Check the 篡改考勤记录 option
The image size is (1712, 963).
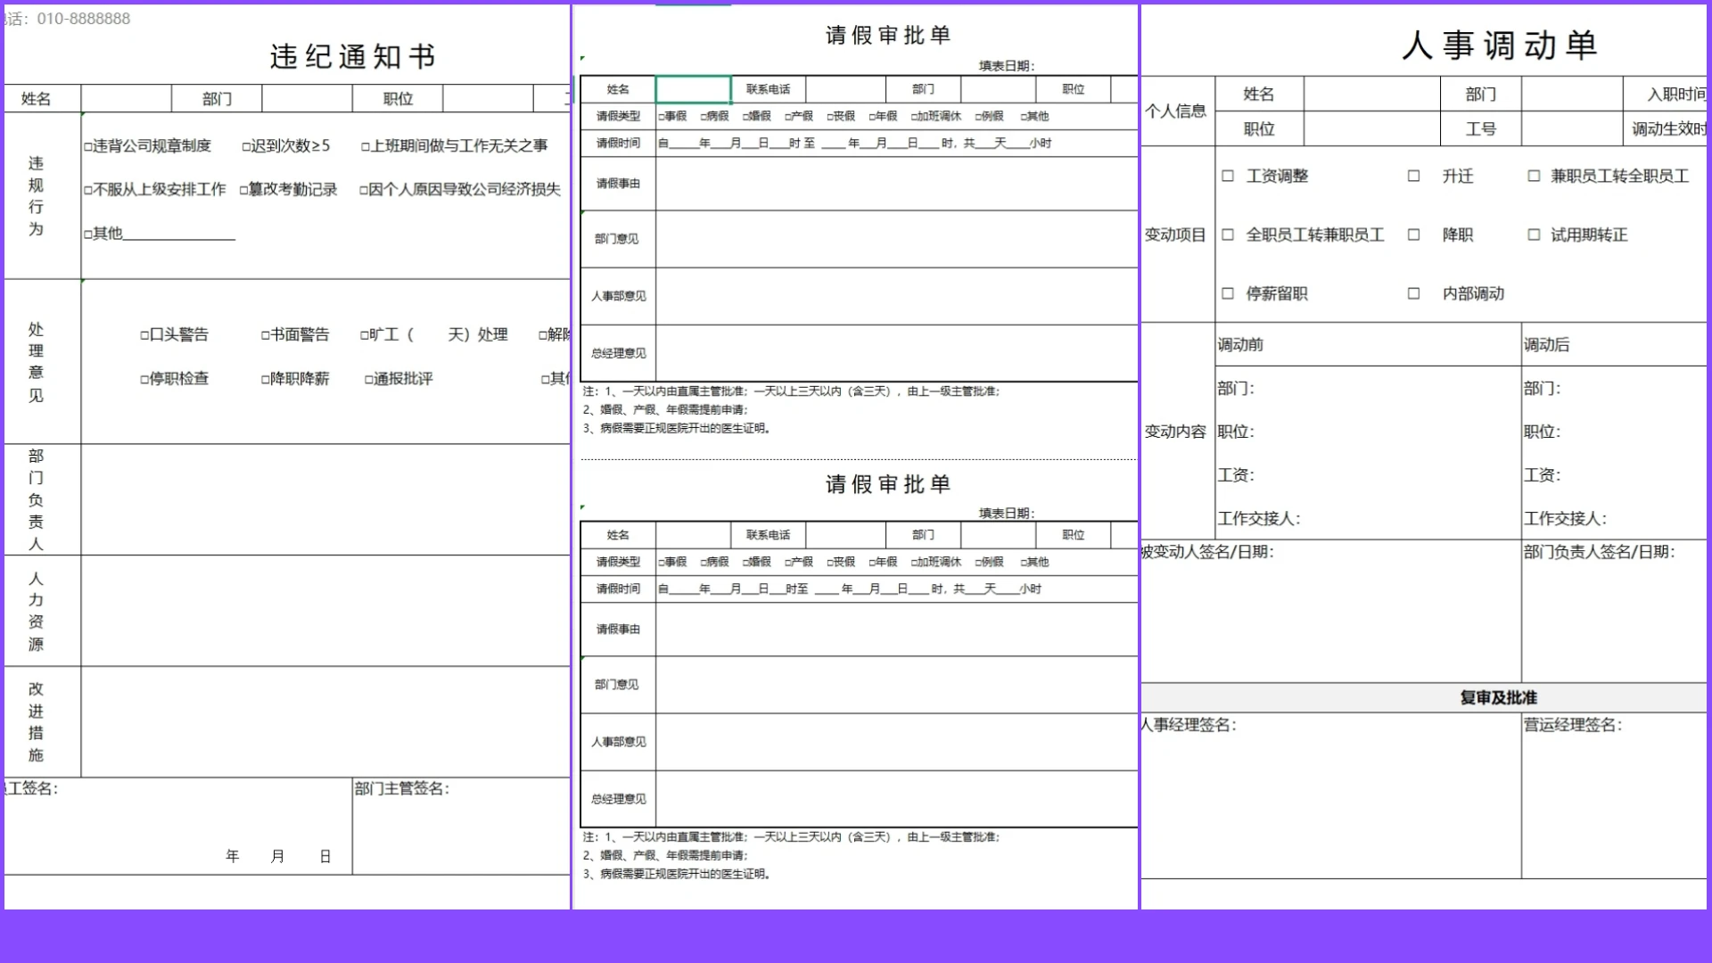click(244, 190)
